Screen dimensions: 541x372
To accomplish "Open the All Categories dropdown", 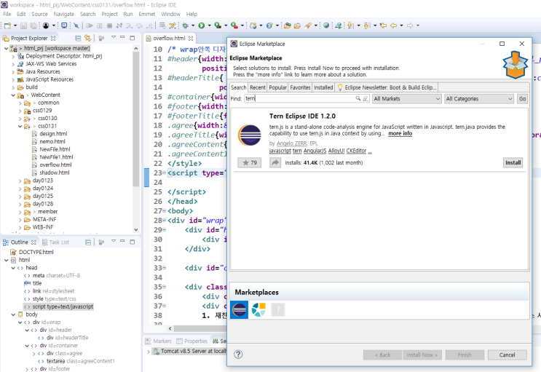I will coord(479,99).
